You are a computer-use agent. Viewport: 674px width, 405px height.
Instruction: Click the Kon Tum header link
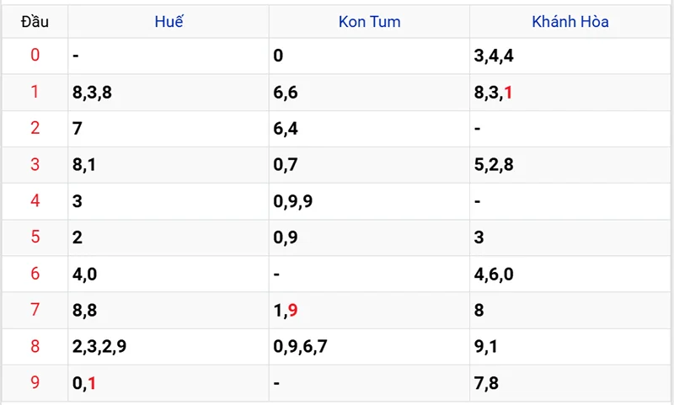369,22
